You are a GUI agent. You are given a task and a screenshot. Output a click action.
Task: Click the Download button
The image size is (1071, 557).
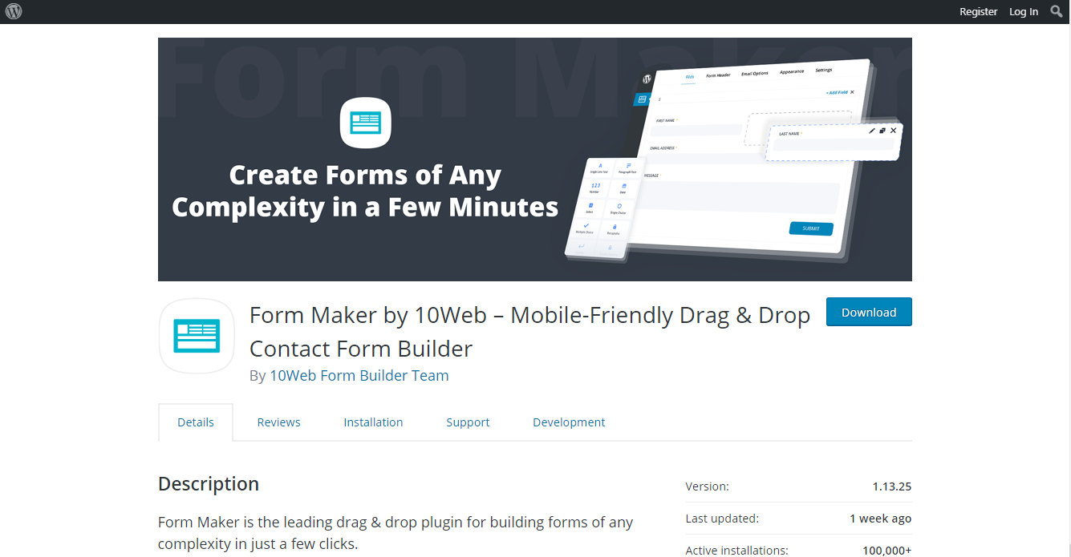pyautogui.click(x=869, y=312)
